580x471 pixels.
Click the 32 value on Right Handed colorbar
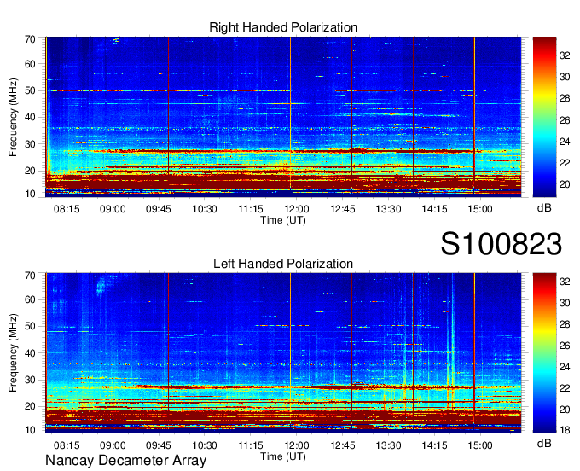tap(565, 55)
